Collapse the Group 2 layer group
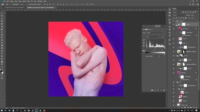Screen dimensions: 200x112 pyautogui.click(x=176, y=21)
